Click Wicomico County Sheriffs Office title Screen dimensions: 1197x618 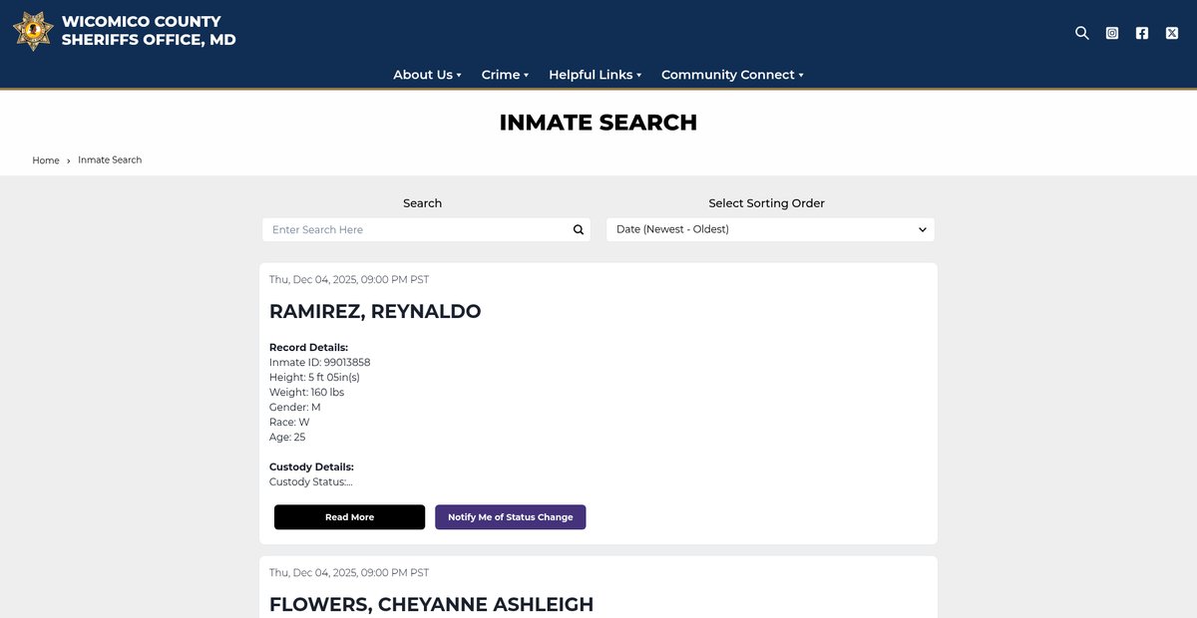tap(149, 31)
